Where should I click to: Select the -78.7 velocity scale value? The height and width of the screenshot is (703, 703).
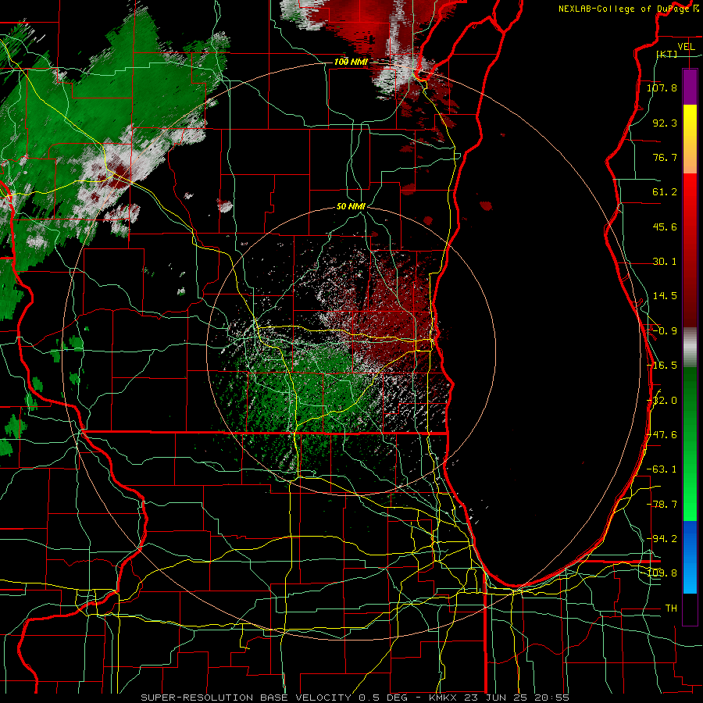click(662, 505)
